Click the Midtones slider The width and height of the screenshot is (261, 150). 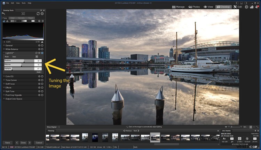click(19, 65)
